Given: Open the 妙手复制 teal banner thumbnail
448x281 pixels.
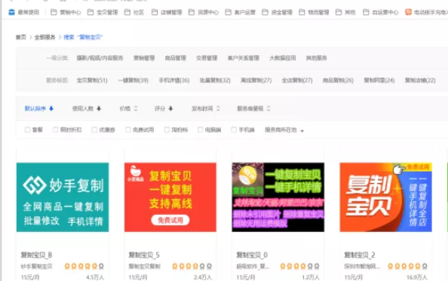Looking at the screenshot, I should click(63, 197).
